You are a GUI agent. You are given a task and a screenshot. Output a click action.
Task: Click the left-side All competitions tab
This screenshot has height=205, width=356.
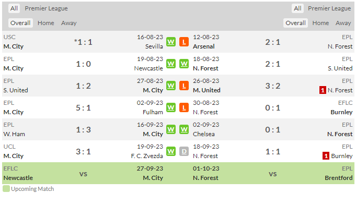[14, 8]
